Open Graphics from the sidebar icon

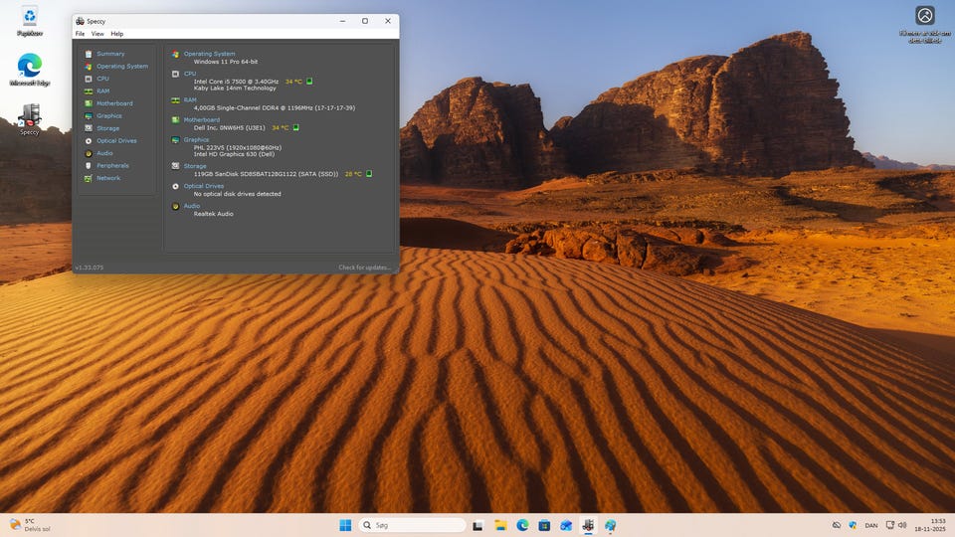tap(89, 115)
